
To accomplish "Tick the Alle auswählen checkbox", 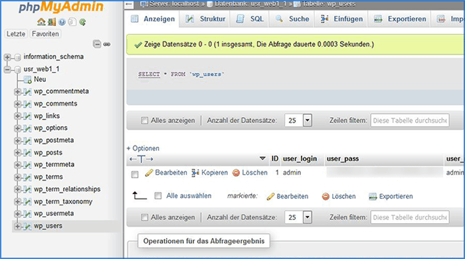I will click(x=158, y=196).
